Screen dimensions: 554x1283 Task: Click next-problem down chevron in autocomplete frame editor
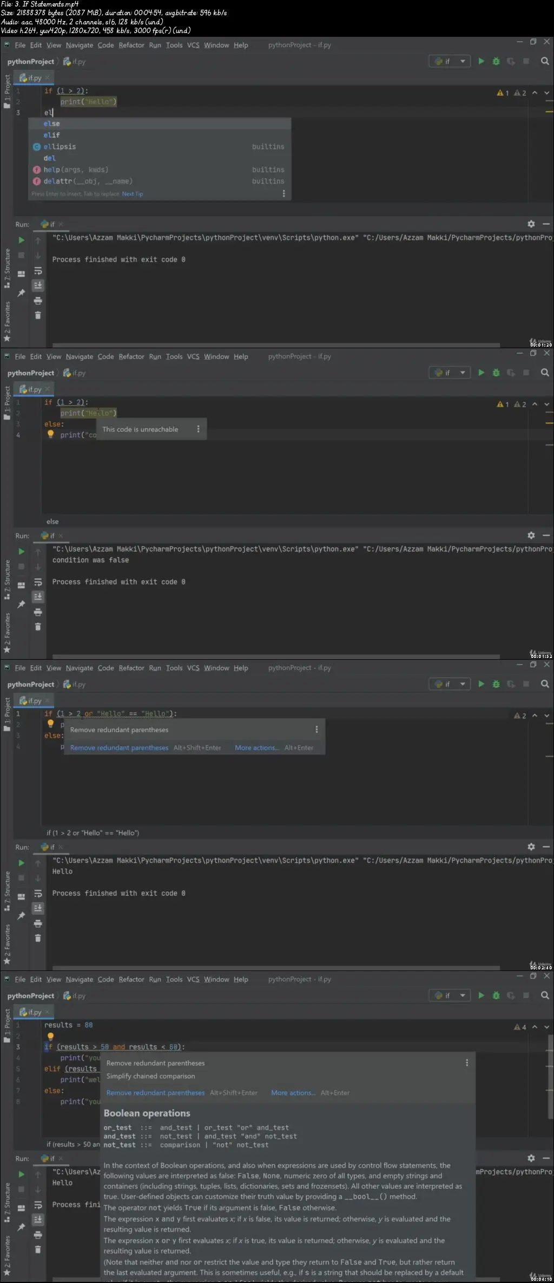click(x=547, y=93)
